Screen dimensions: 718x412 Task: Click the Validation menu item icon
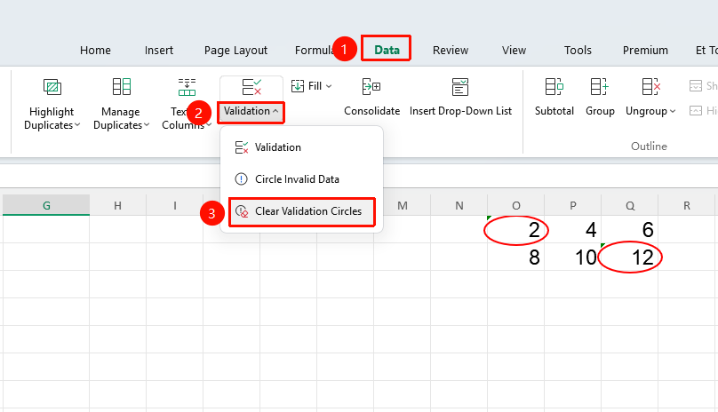[242, 147]
